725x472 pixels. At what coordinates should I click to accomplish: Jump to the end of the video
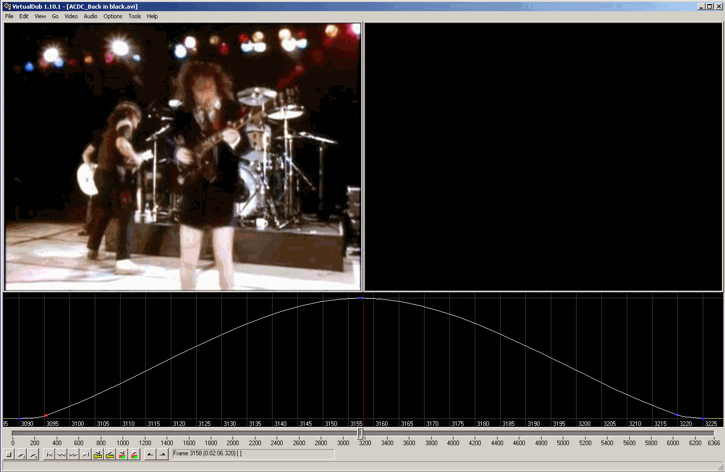(86, 454)
